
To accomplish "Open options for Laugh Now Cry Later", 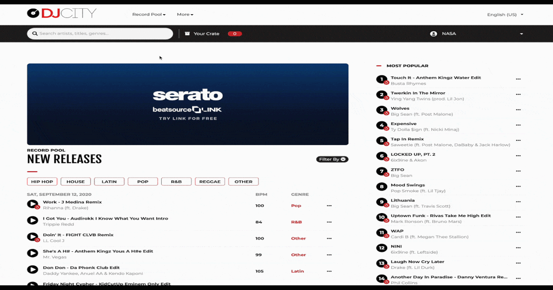I will pos(518,263).
